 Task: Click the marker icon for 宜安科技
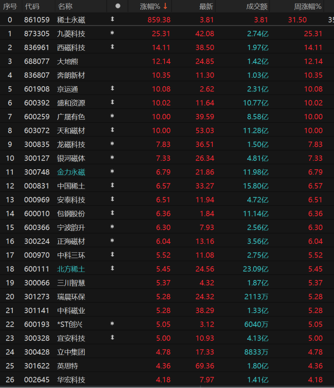(113, 338)
